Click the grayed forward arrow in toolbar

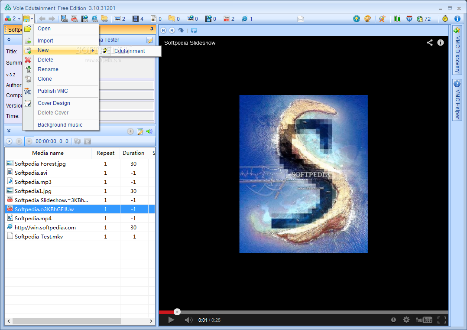(52, 19)
